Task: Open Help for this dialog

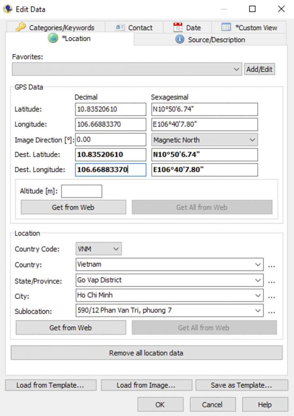Action: 265,405
